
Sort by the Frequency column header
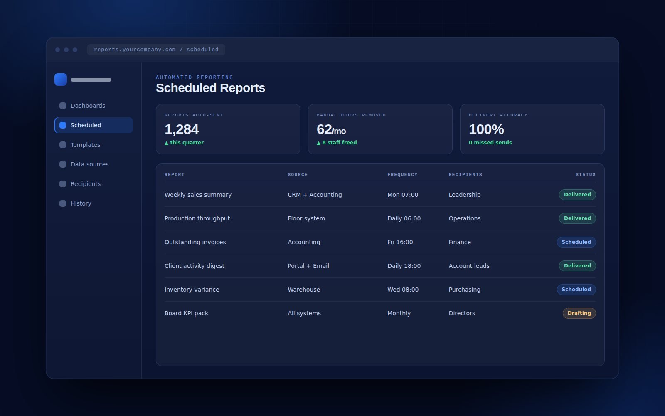click(x=402, y=175)
